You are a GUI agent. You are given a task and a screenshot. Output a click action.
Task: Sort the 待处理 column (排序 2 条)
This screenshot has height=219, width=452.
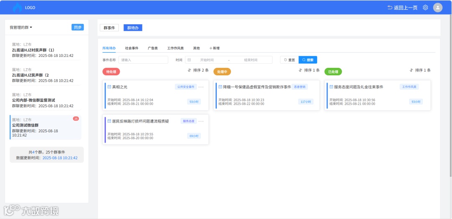click(x=198, y=70)
